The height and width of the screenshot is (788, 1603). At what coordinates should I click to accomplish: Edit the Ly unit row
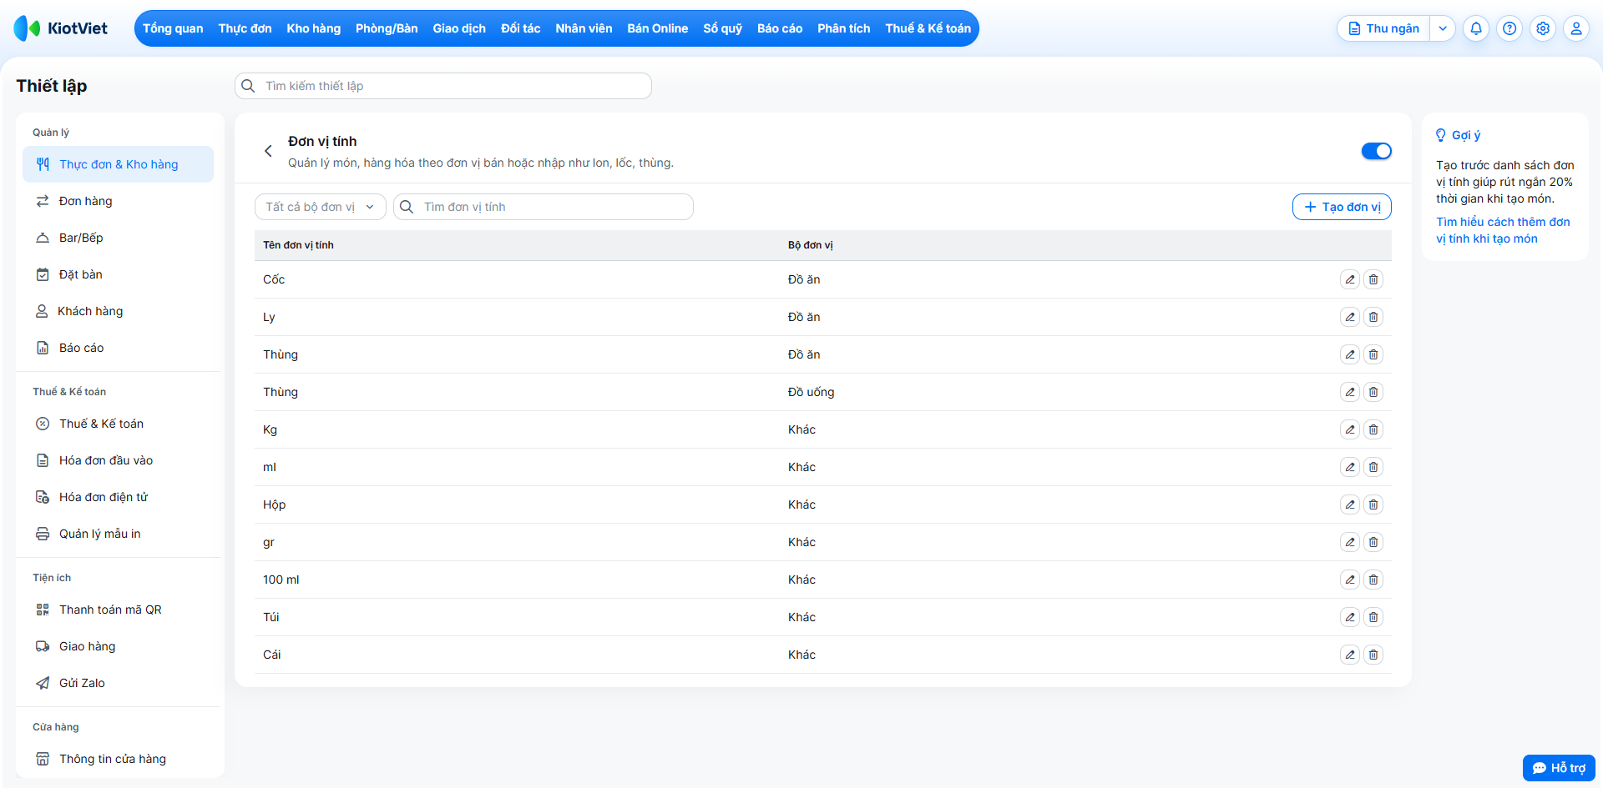click(x=1350, y=317)
